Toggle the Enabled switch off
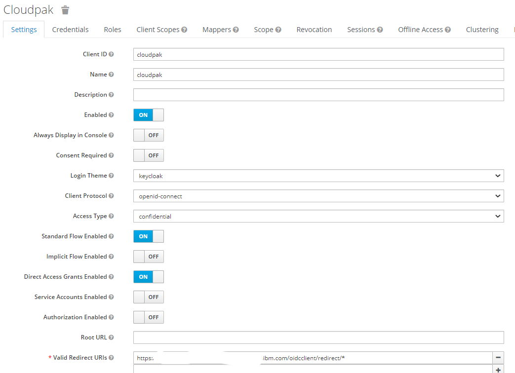 click(x=149, y=115)
